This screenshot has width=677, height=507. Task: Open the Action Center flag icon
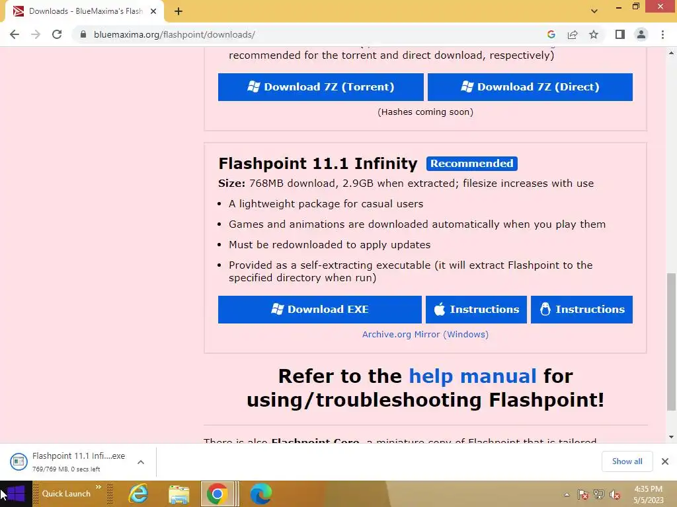pos(583,494)
